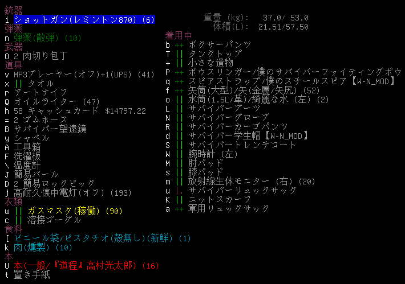Click the 道具 tools category header
The image size is (405, 284).
(13, 65)
